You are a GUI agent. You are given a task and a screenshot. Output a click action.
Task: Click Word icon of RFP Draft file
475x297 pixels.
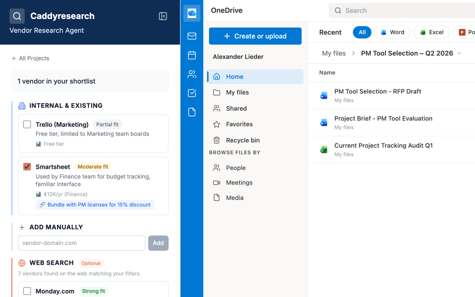(324, 96)
